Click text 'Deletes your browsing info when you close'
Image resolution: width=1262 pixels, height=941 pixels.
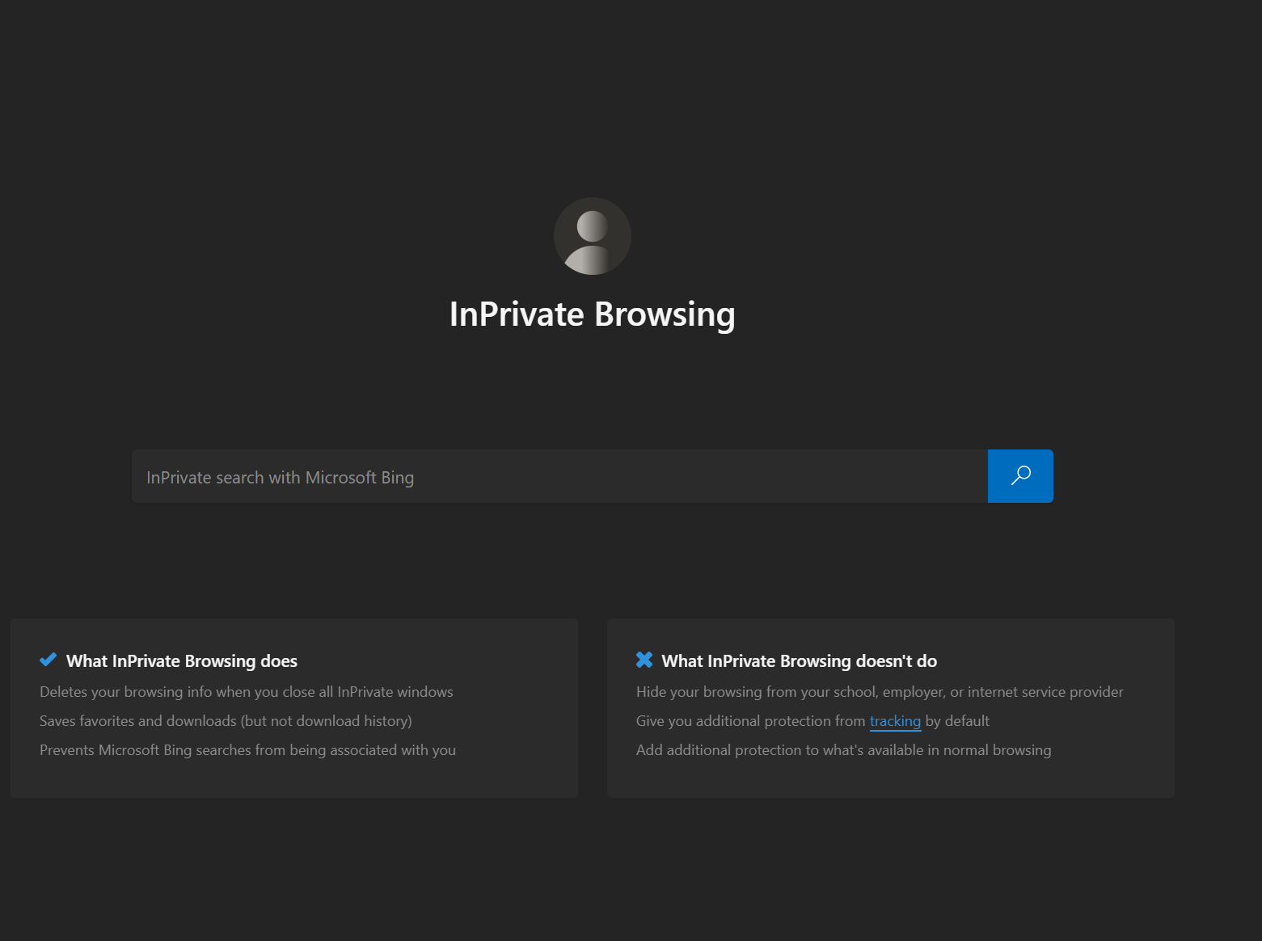pos(177,692)
